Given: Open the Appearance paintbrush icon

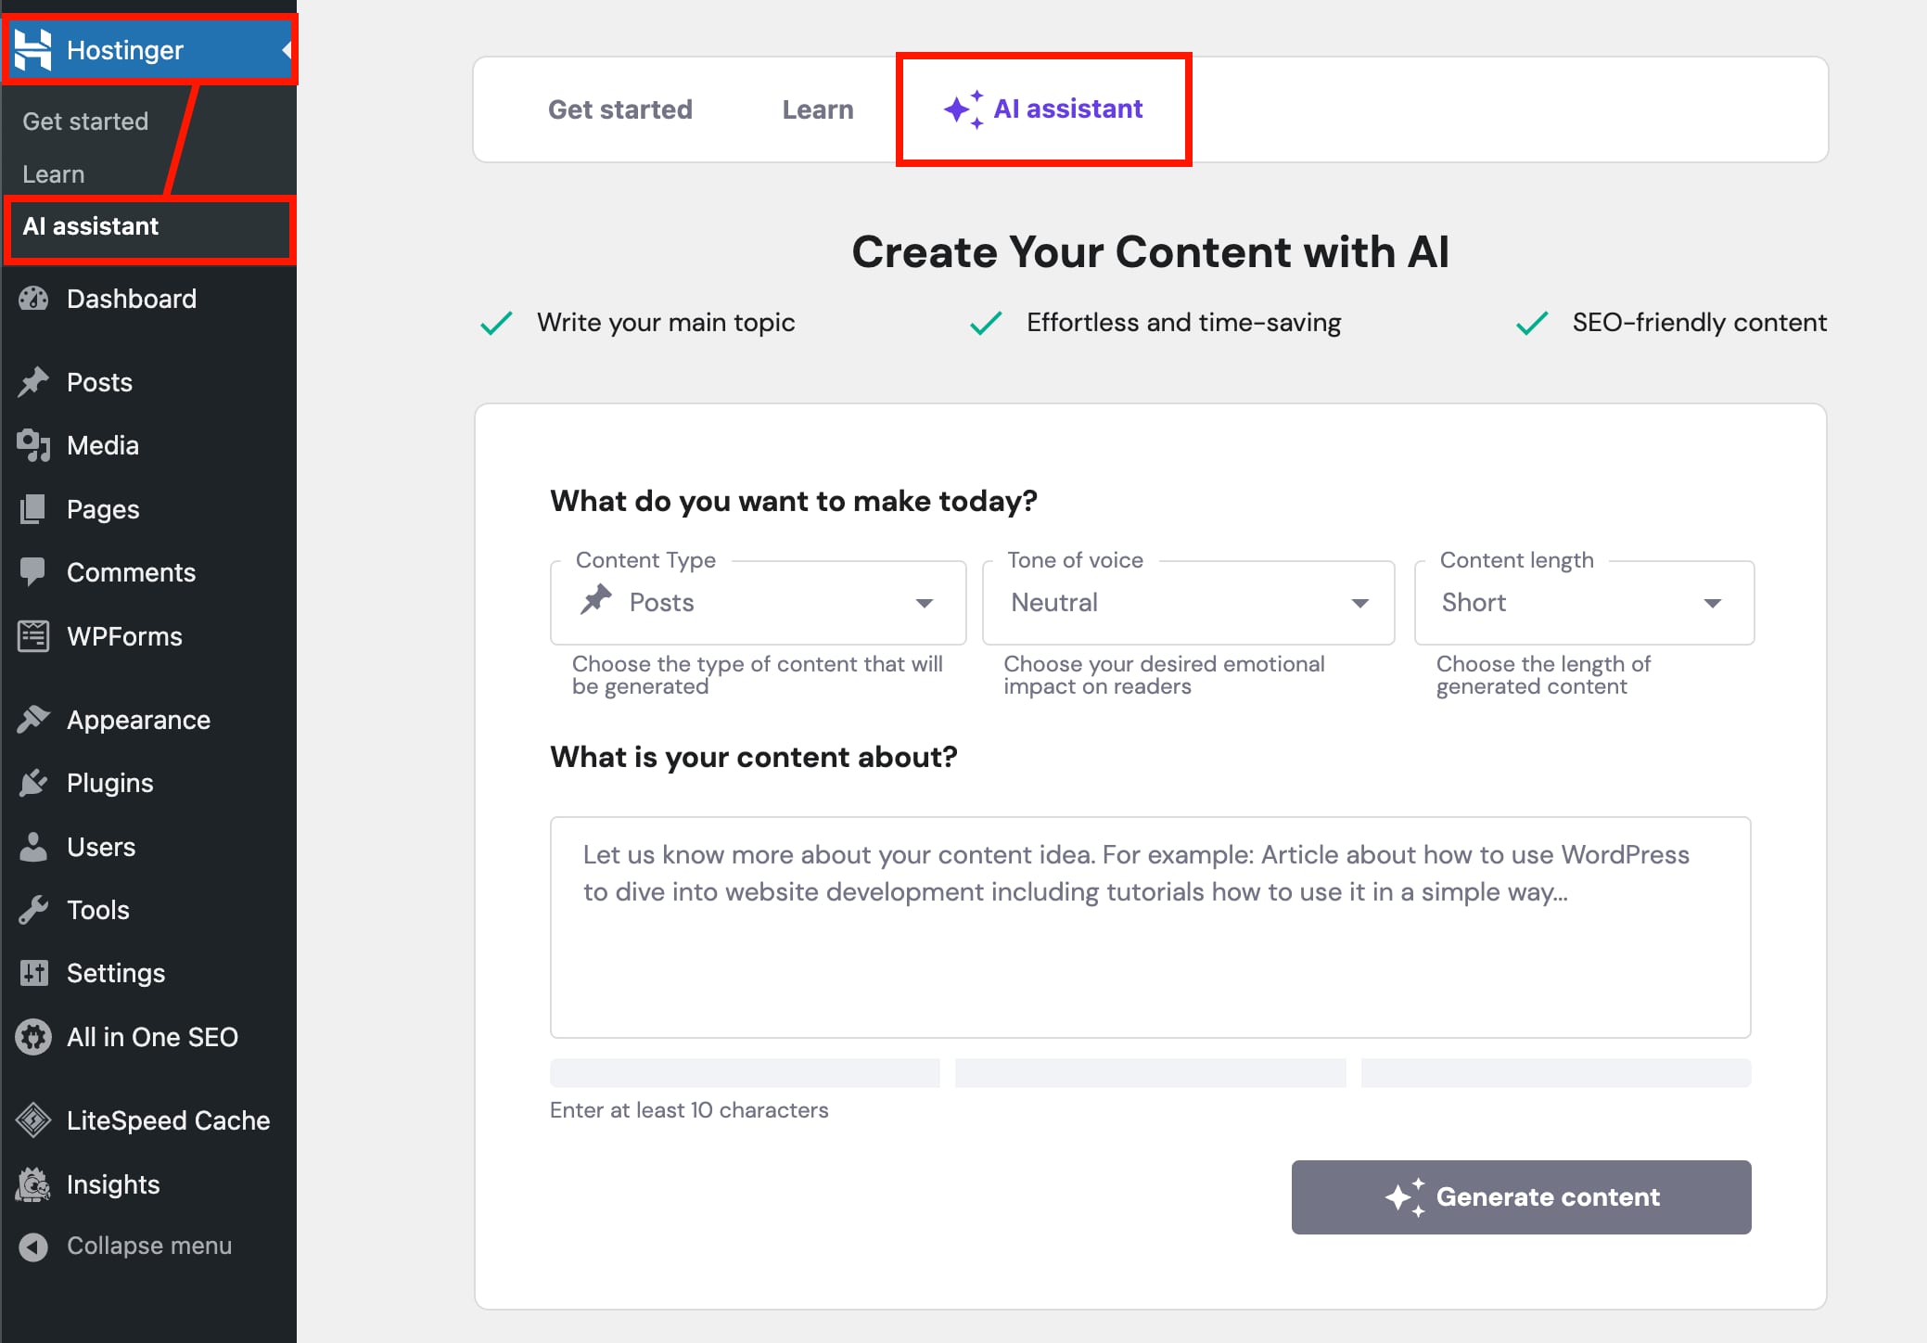Looking at the screenshot, I should click(x=33, y=720).
